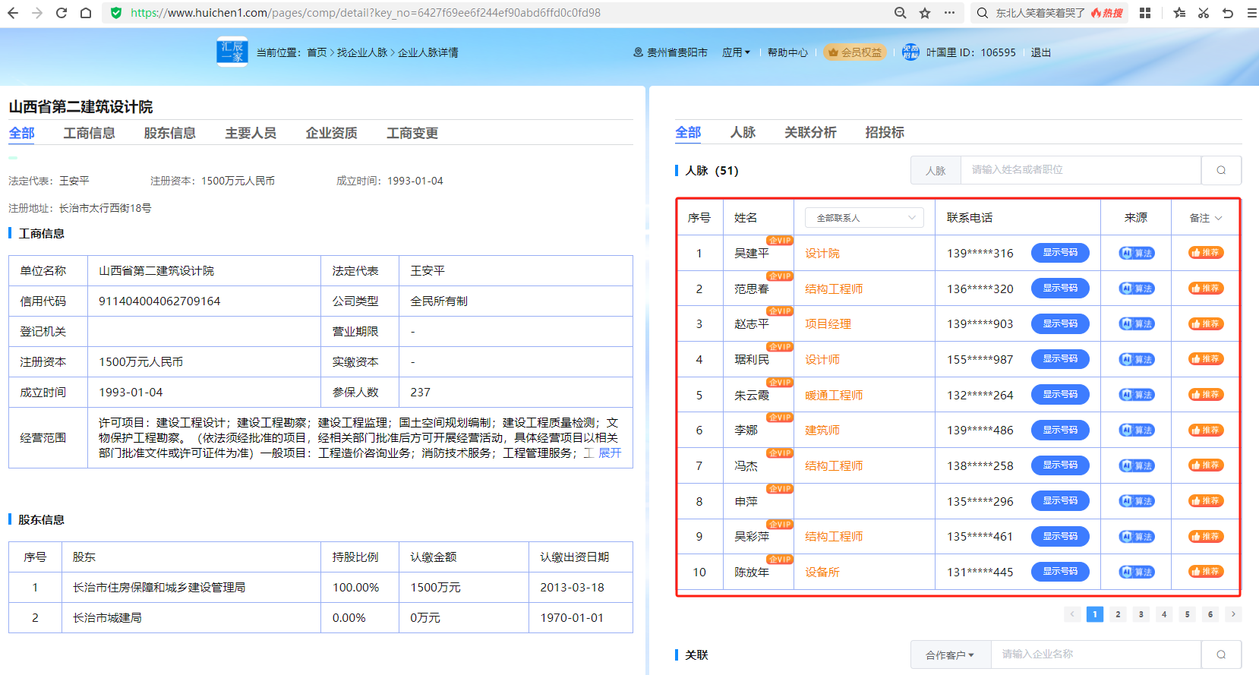Expand the full business scope via 展开
1259x675 pixels.
(609, 453)
